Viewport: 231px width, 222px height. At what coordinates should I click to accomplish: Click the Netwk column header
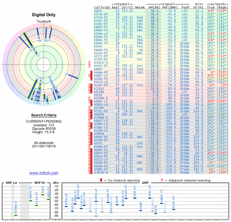coord(140,7)
